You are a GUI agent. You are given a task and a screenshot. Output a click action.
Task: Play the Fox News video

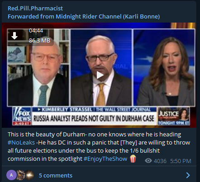[100, 75]
